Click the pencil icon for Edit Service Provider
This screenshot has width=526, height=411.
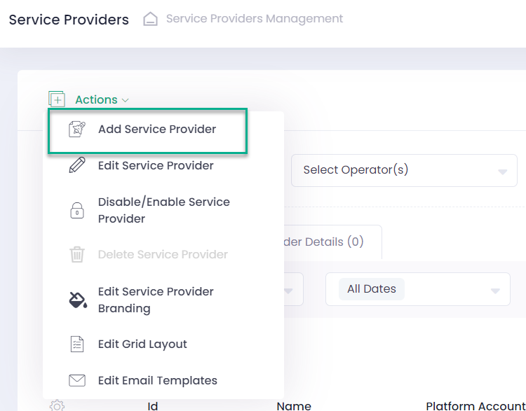point(77,166)
